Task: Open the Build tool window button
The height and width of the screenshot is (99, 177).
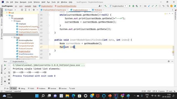Action: (x=72, y=89)
